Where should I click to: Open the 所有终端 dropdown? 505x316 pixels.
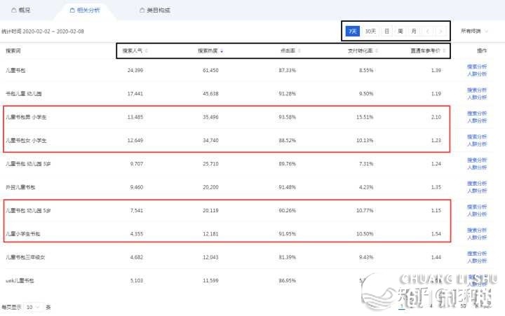474,32
